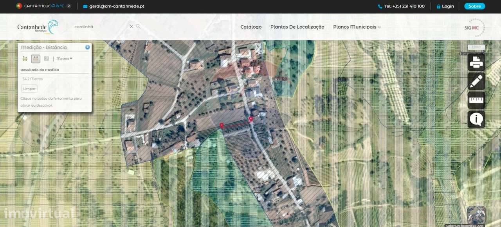Open the Login link
The height and width of the screenshot is (227, 501).
point(448,6)
